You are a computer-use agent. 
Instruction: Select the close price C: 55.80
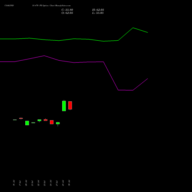[67, 10]
